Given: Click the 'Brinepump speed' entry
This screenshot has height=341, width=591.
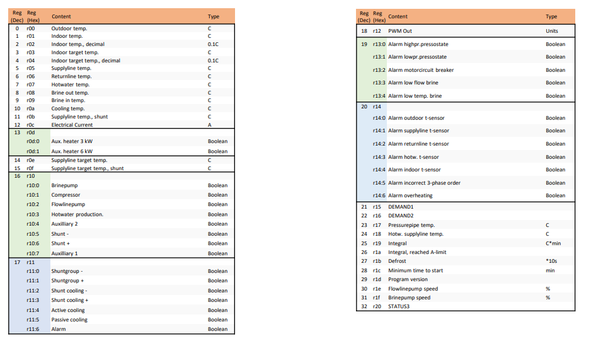Looking at the screenshot, I should tap(410, 298).
